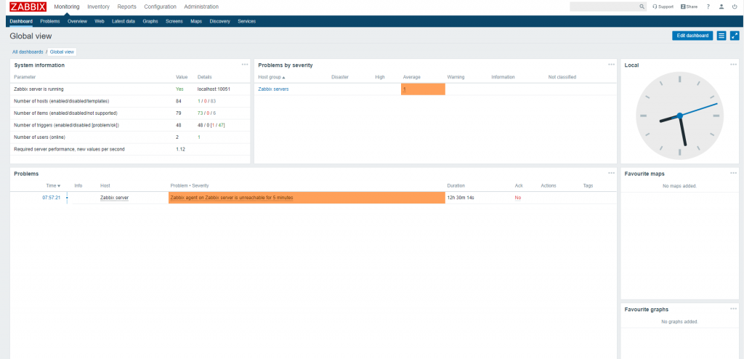The width and height of the screenshot is (744, 359).
Task: Click the power sign-out icon
Action: click(735, 7)
